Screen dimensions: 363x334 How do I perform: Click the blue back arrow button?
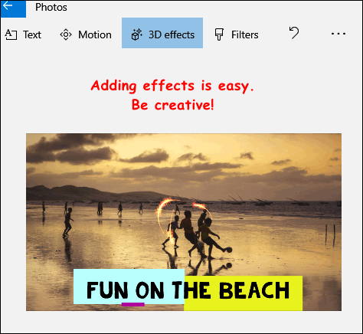13,9
